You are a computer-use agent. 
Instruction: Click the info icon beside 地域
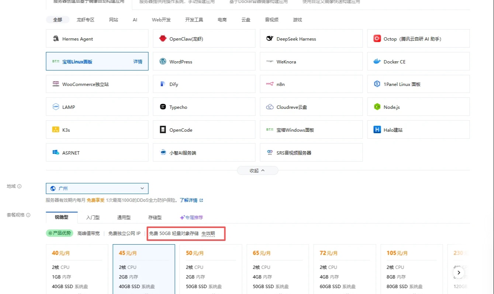(x=20, y=186)
